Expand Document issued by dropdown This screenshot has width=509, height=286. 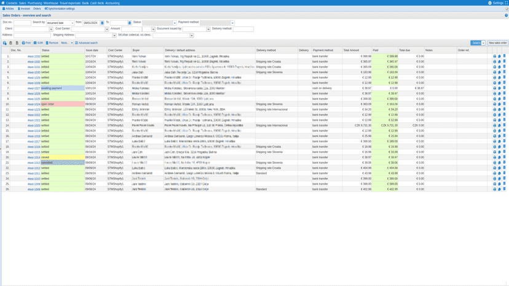pyautogui.click(x=208, y=29)
